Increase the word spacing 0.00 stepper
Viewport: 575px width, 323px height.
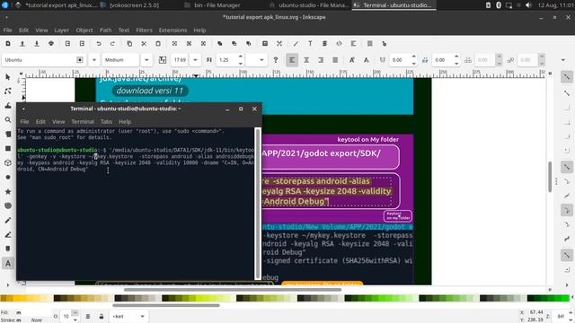[x=456, y=57]
